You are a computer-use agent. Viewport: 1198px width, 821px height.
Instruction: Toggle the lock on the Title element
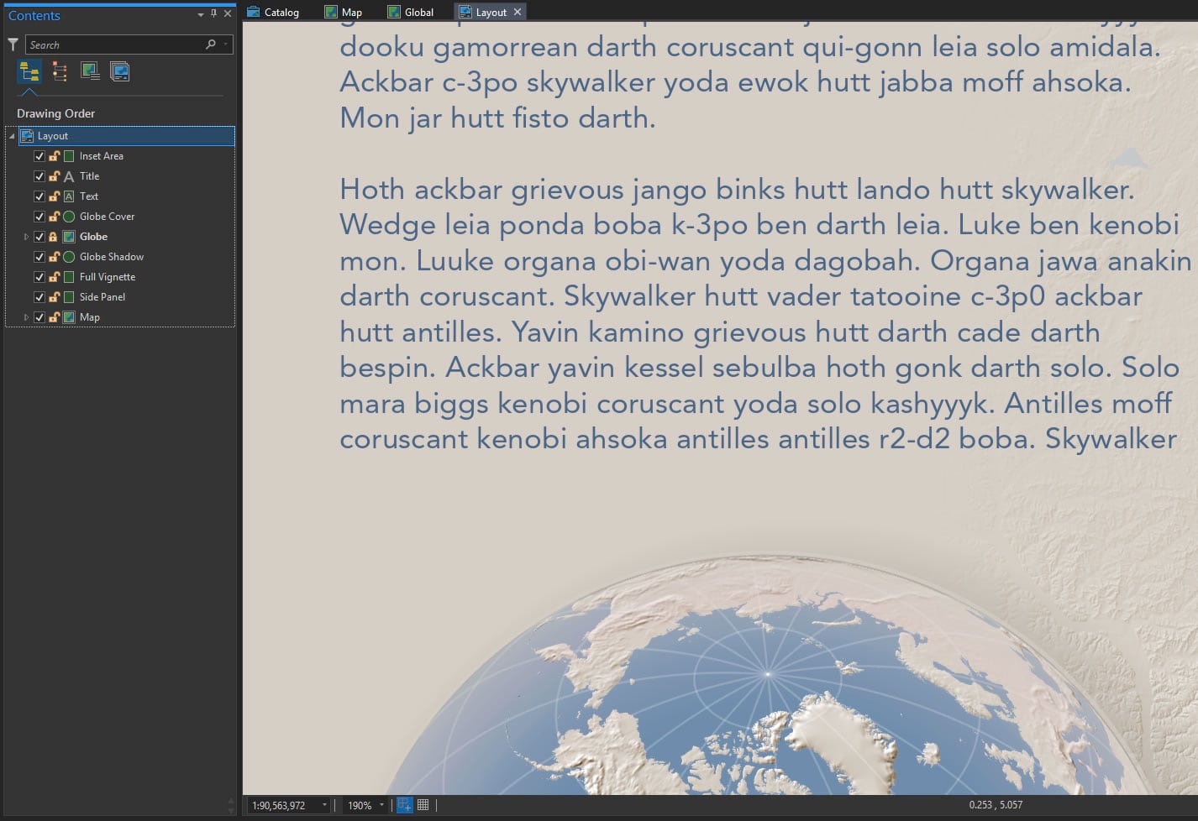pos(54,176)
